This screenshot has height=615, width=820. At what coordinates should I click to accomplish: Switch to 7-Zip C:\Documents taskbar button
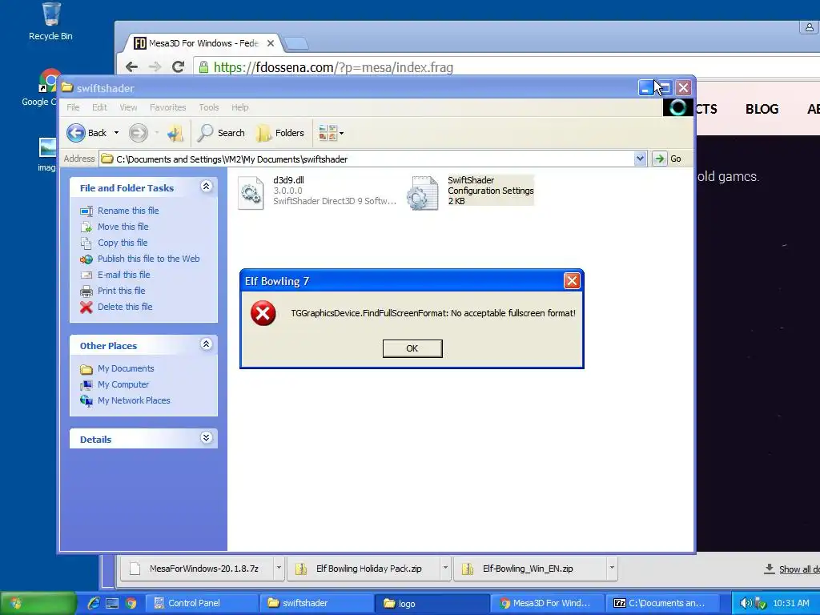pos(662,604)
